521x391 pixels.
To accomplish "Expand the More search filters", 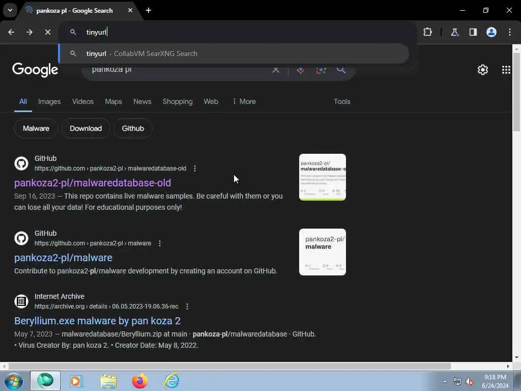I will pyautogui.click(x=244, y=101).
